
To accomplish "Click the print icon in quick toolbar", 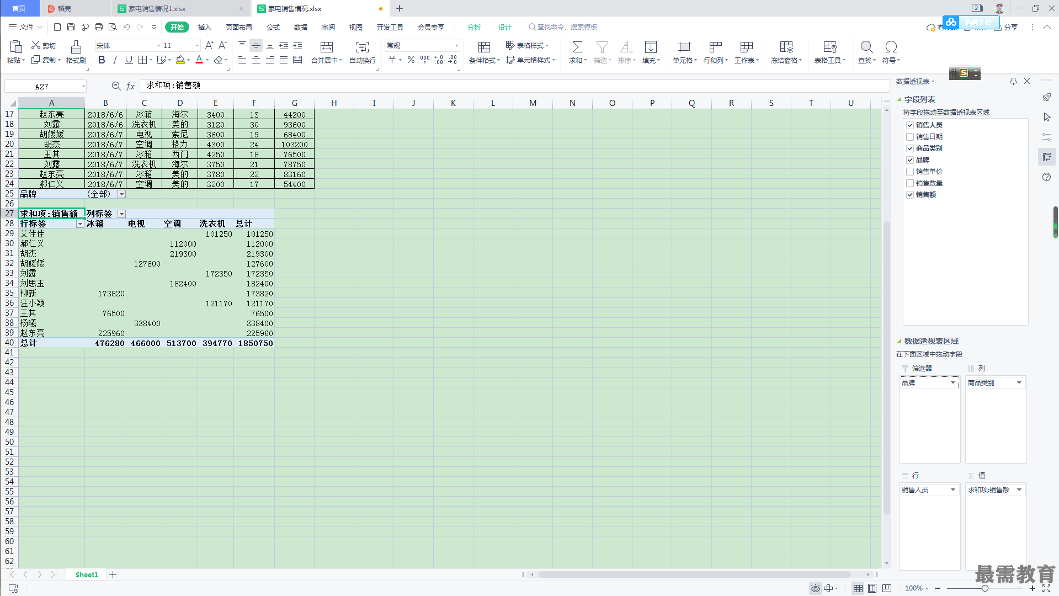I will pos(99,27).
